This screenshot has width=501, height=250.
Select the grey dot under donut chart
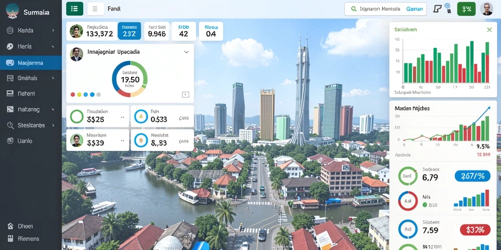99,94
